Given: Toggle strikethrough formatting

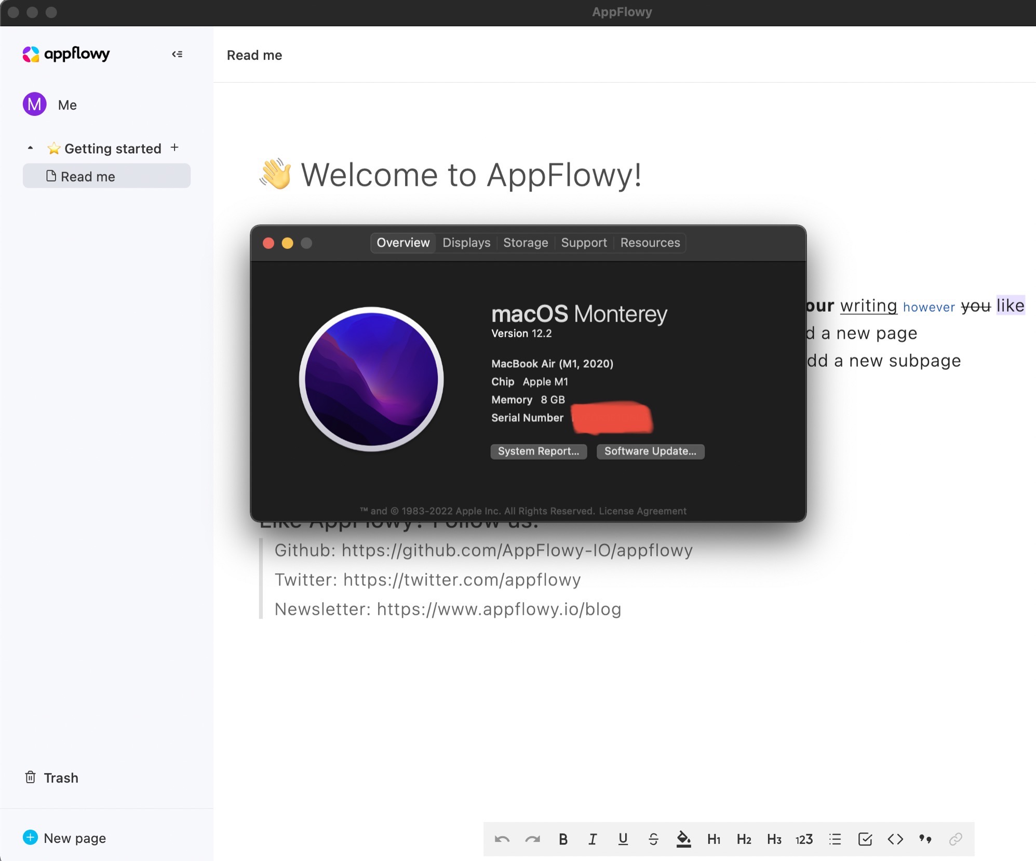Looking at the screenshot, I should coord(653,839).
